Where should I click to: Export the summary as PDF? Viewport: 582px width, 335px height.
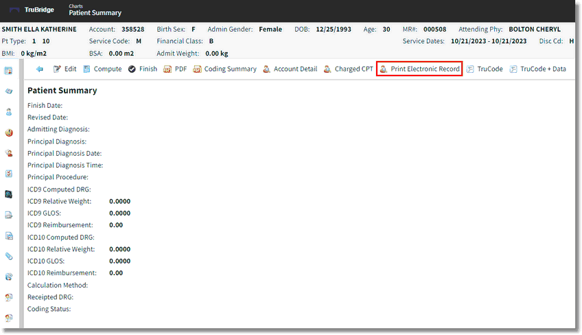click(x=175, y=69)
